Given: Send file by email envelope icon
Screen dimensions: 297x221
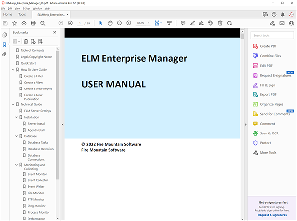Looking at the screenshot, I should coord(282,23).
